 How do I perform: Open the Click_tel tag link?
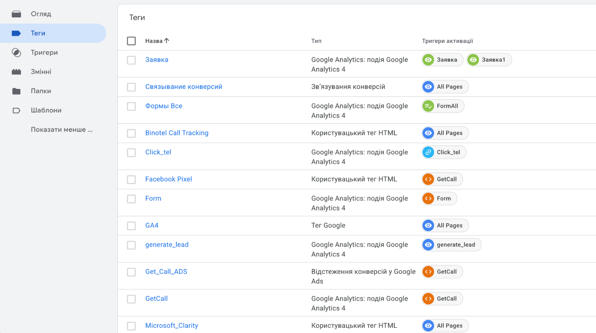coord(158,152)
